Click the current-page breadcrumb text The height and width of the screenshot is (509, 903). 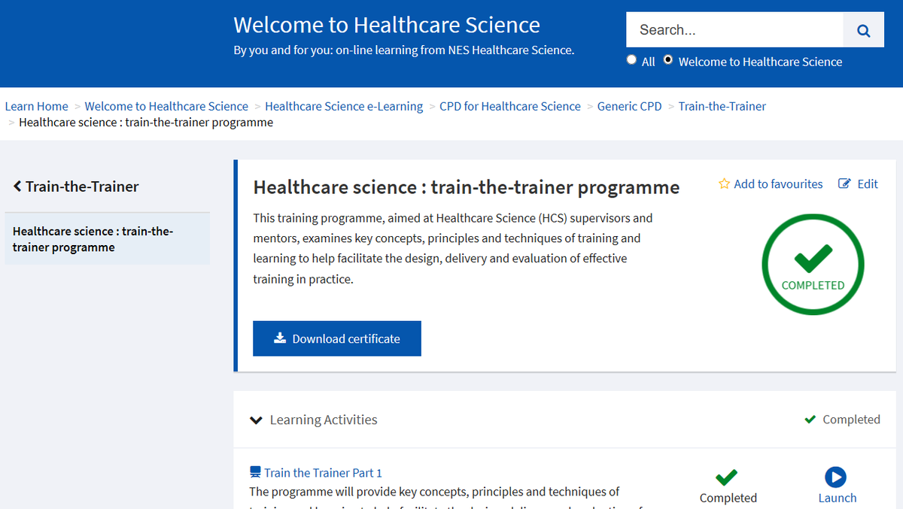[x=146, y=122]
